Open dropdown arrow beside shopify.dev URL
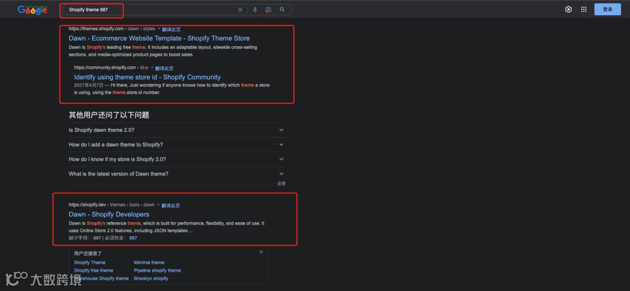The height and width of the screenshot is (291, 630). (158, 205)
